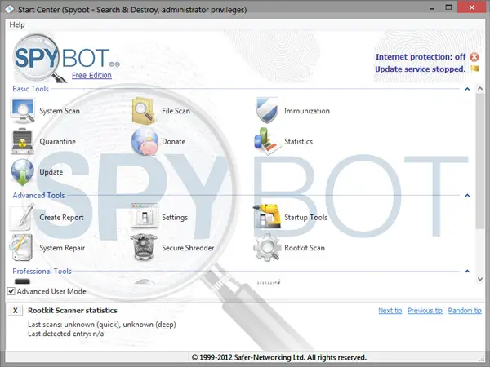
Task: Start the Rootkit Scan gear icon
Action: 266,247
